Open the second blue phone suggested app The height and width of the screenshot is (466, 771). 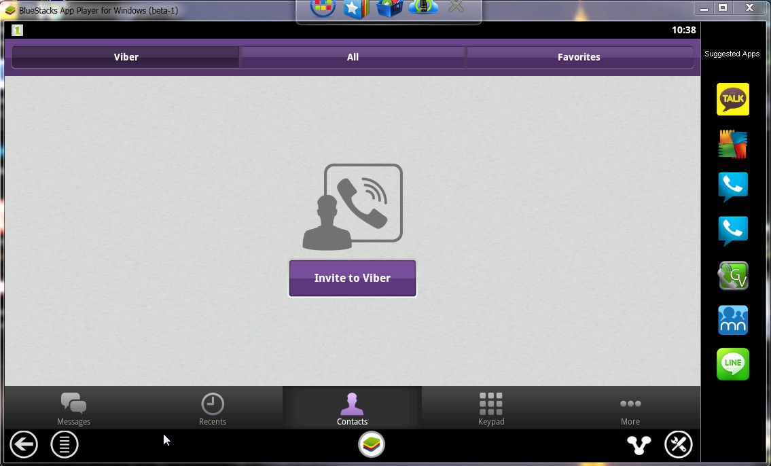coord(733,231)
